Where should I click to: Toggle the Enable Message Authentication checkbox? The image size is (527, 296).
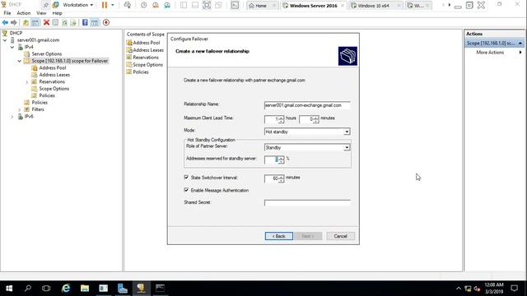coord(186,190)
